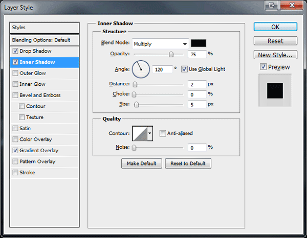Enable the Outer Glow checkbox
Image resolution: width=307 pixels, height=238 pixels.
coord(15,73)
